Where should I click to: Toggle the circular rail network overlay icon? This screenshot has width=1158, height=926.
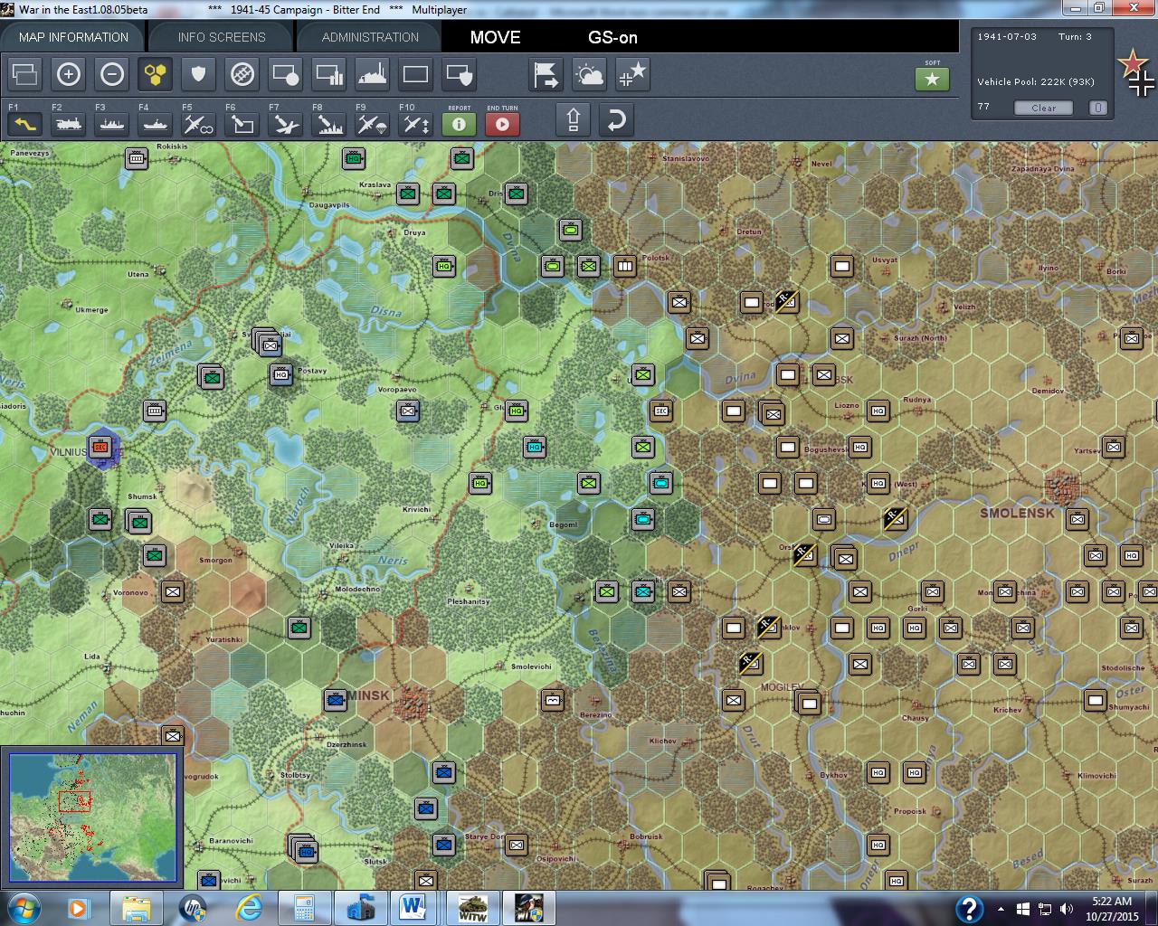242,74
